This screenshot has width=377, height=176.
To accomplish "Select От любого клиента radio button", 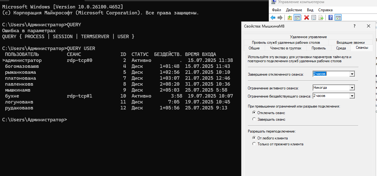I will pyautogui.click(x=254, y=138).
